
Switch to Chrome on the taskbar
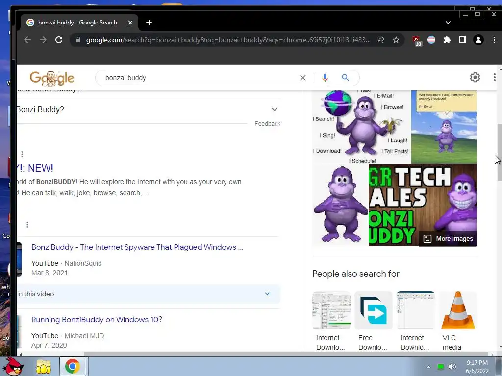click(x=73, y=366)
